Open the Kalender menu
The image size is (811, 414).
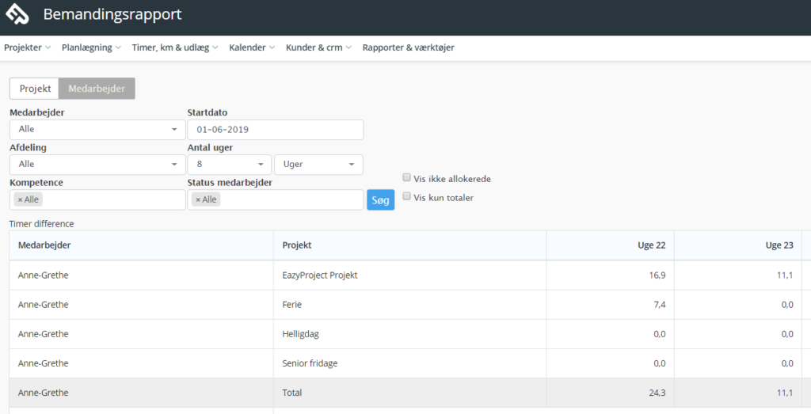coord(252,47)
